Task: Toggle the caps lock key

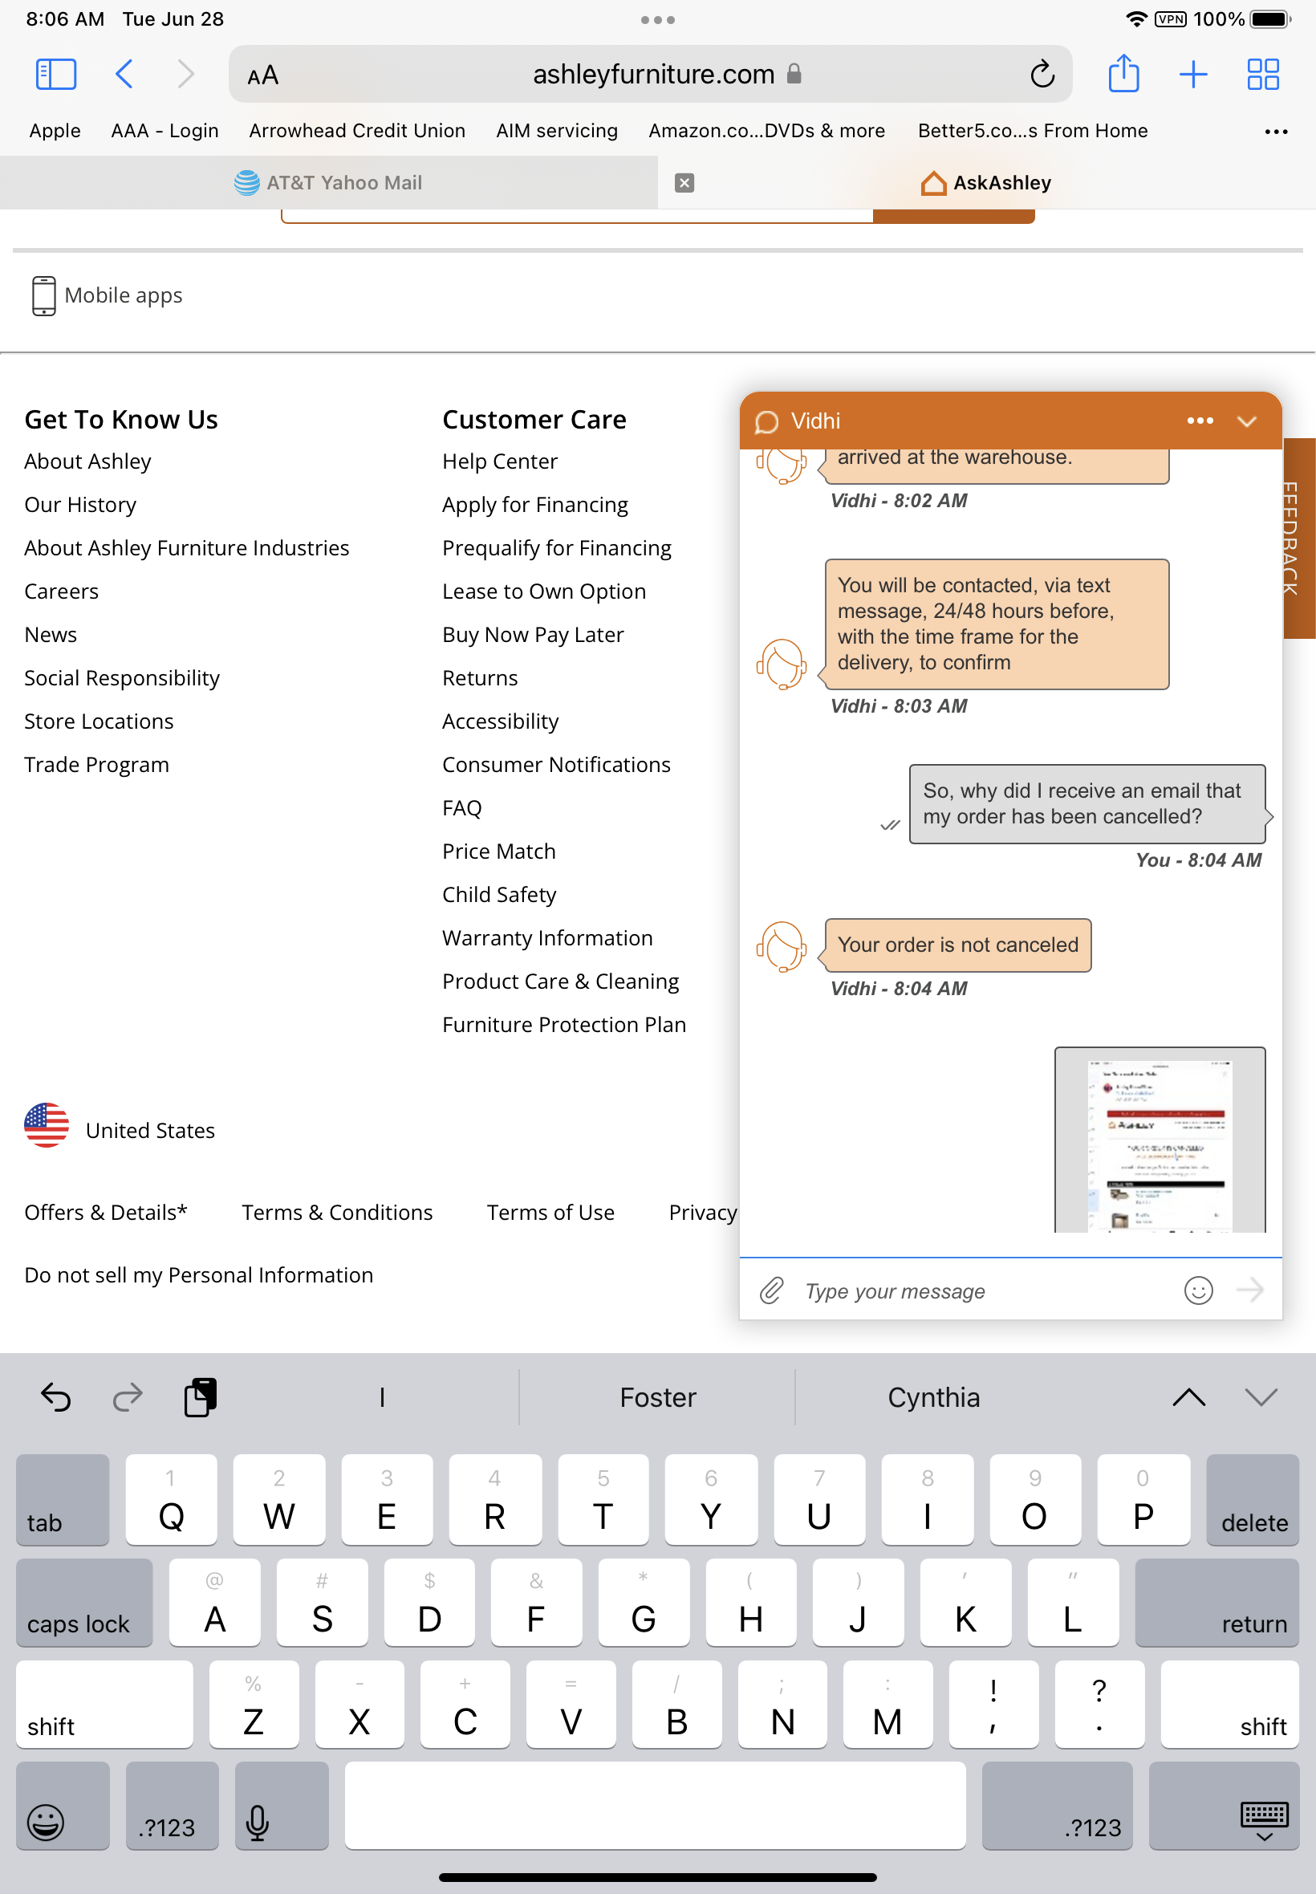Action: (x=84, y=1603)
